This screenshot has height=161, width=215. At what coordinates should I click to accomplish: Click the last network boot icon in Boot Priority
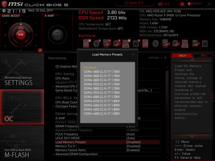(x=205, y=44)
